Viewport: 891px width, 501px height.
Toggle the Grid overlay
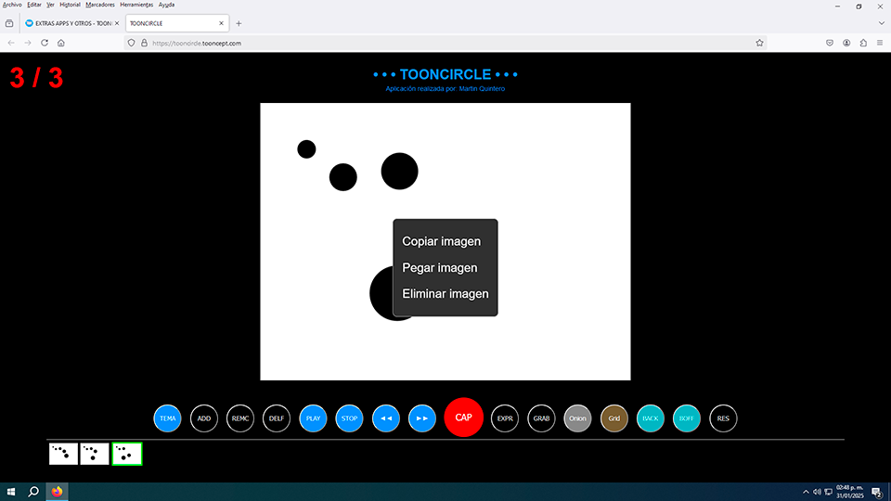coord(613,418)
